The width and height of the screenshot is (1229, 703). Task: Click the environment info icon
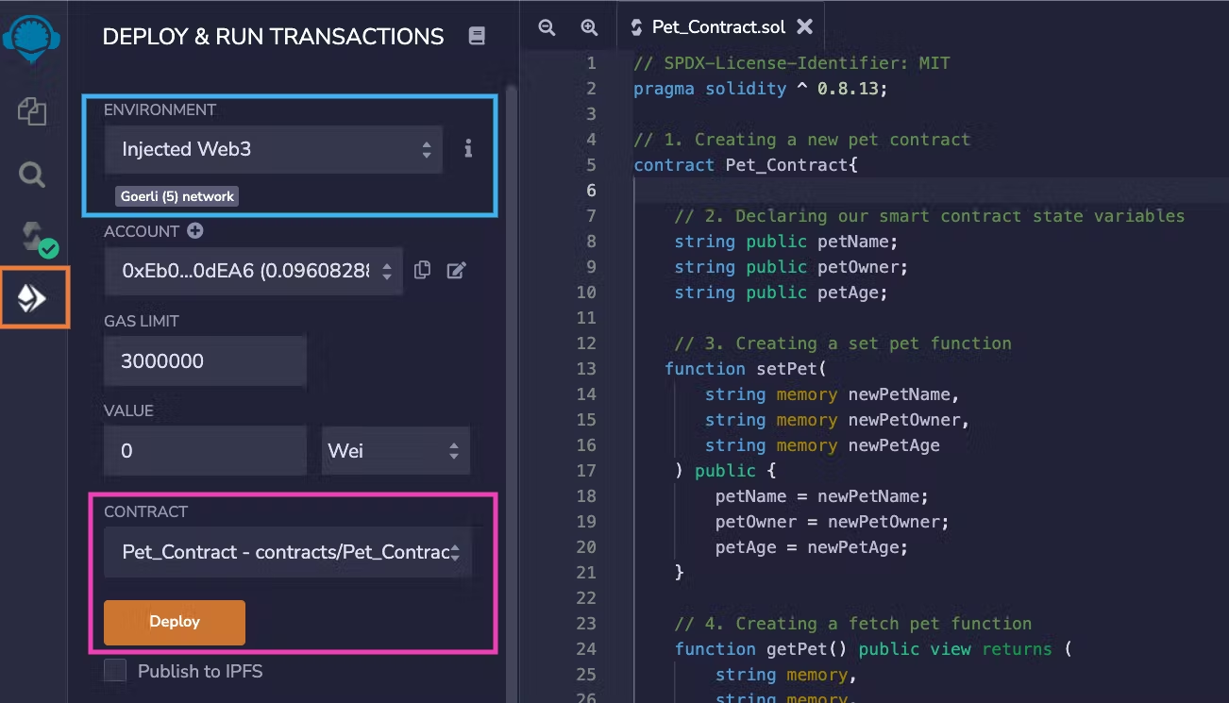pyautogui.click(x=468, y=149)
